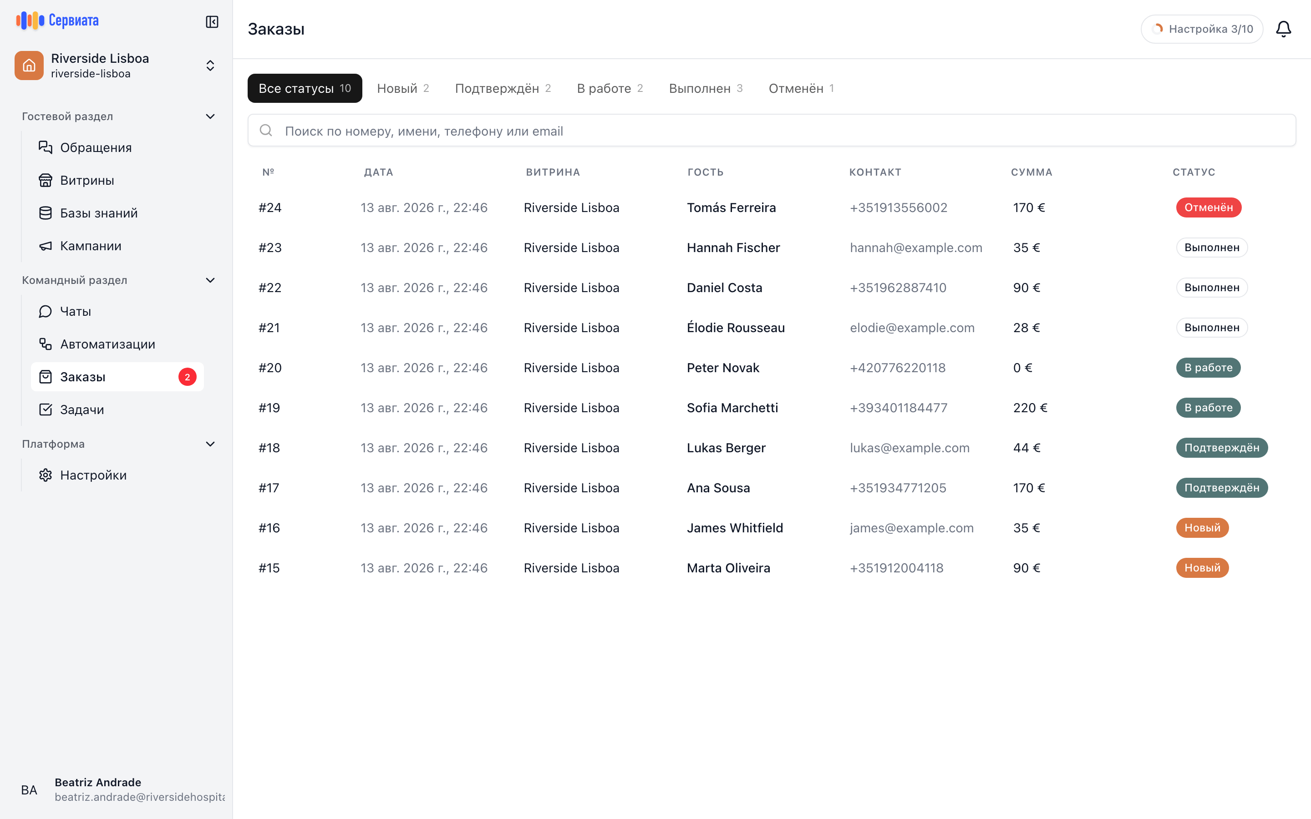The width and height of the screenshot is (1311, 819).
Task: Open order #20 by Peter Novak
Action: pos(772,368)
